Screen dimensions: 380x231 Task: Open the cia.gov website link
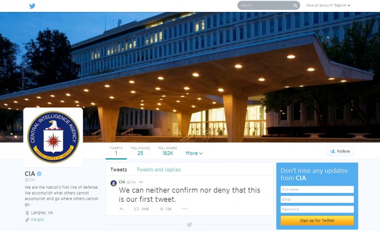[37, 220]
